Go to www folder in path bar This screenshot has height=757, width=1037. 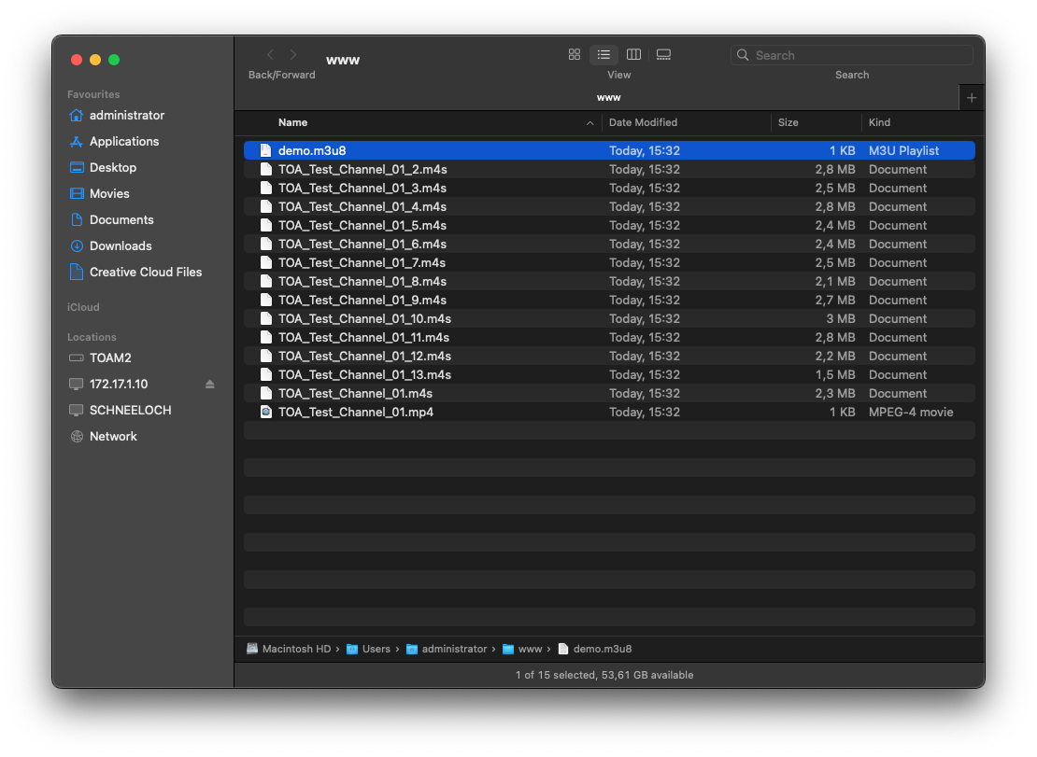point(522,650)
